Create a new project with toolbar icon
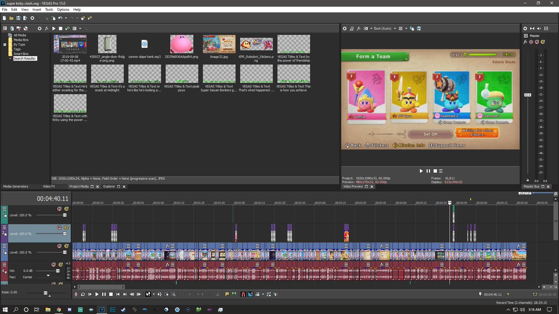The width and height of the screenshot is (559, 314). coord(4,18)
